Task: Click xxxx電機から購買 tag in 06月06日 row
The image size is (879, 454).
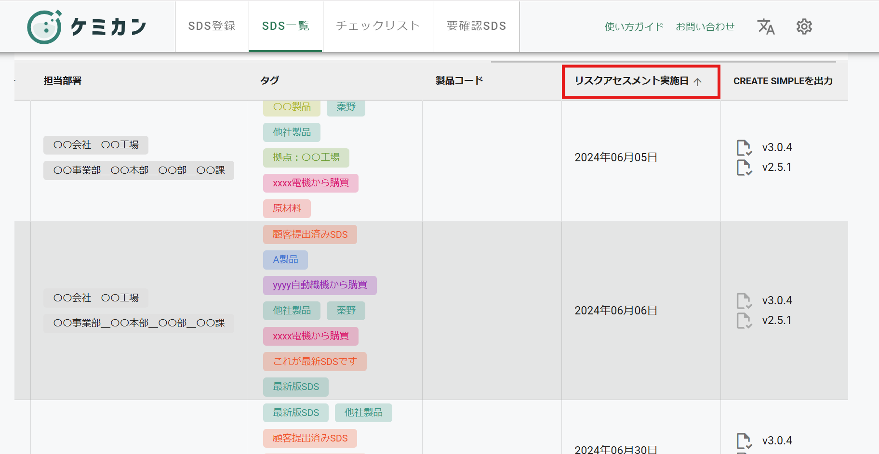Action: 311,336
